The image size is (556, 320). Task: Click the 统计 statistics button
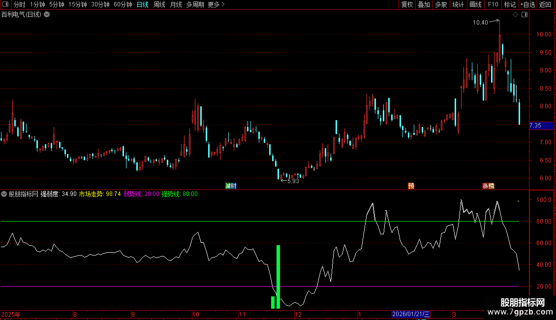(458, 4)
